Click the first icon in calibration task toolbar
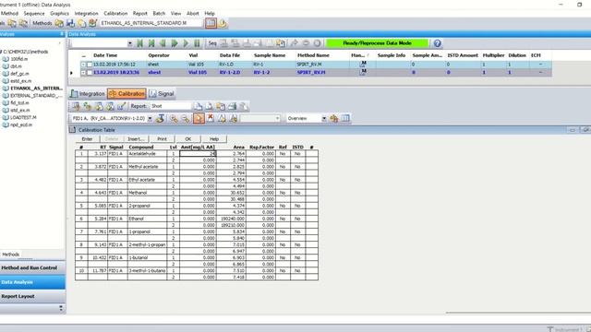 (x=76, y=107)
